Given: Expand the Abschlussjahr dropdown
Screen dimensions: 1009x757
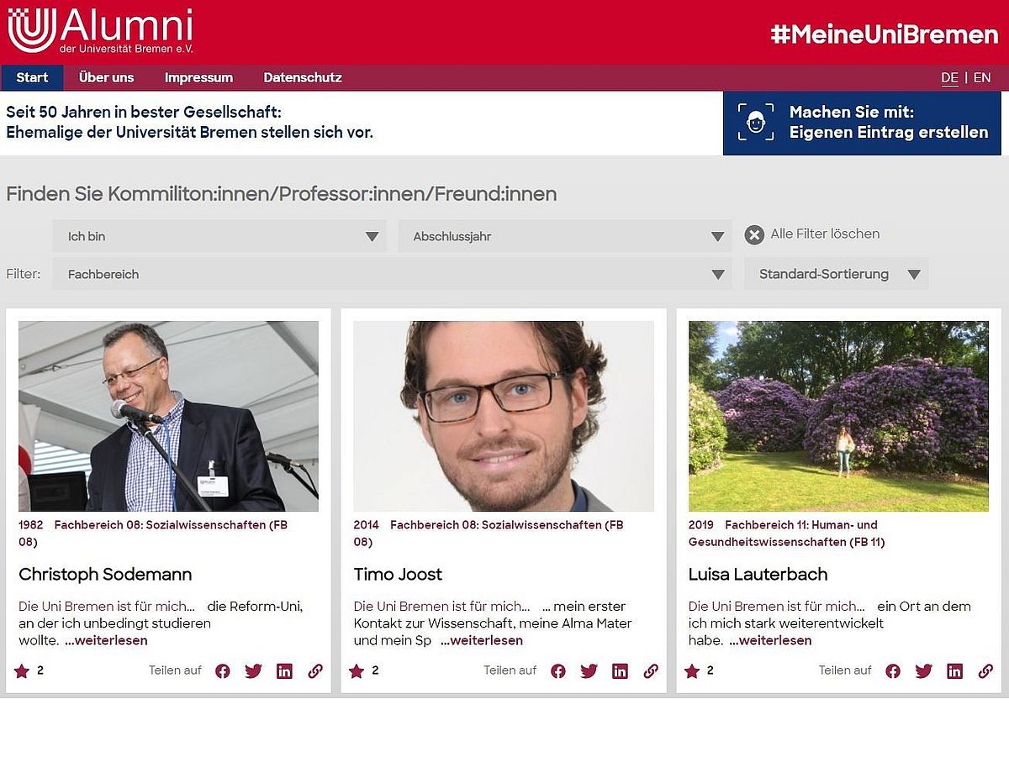Looking at the screenshot, I should coord(563,236).
